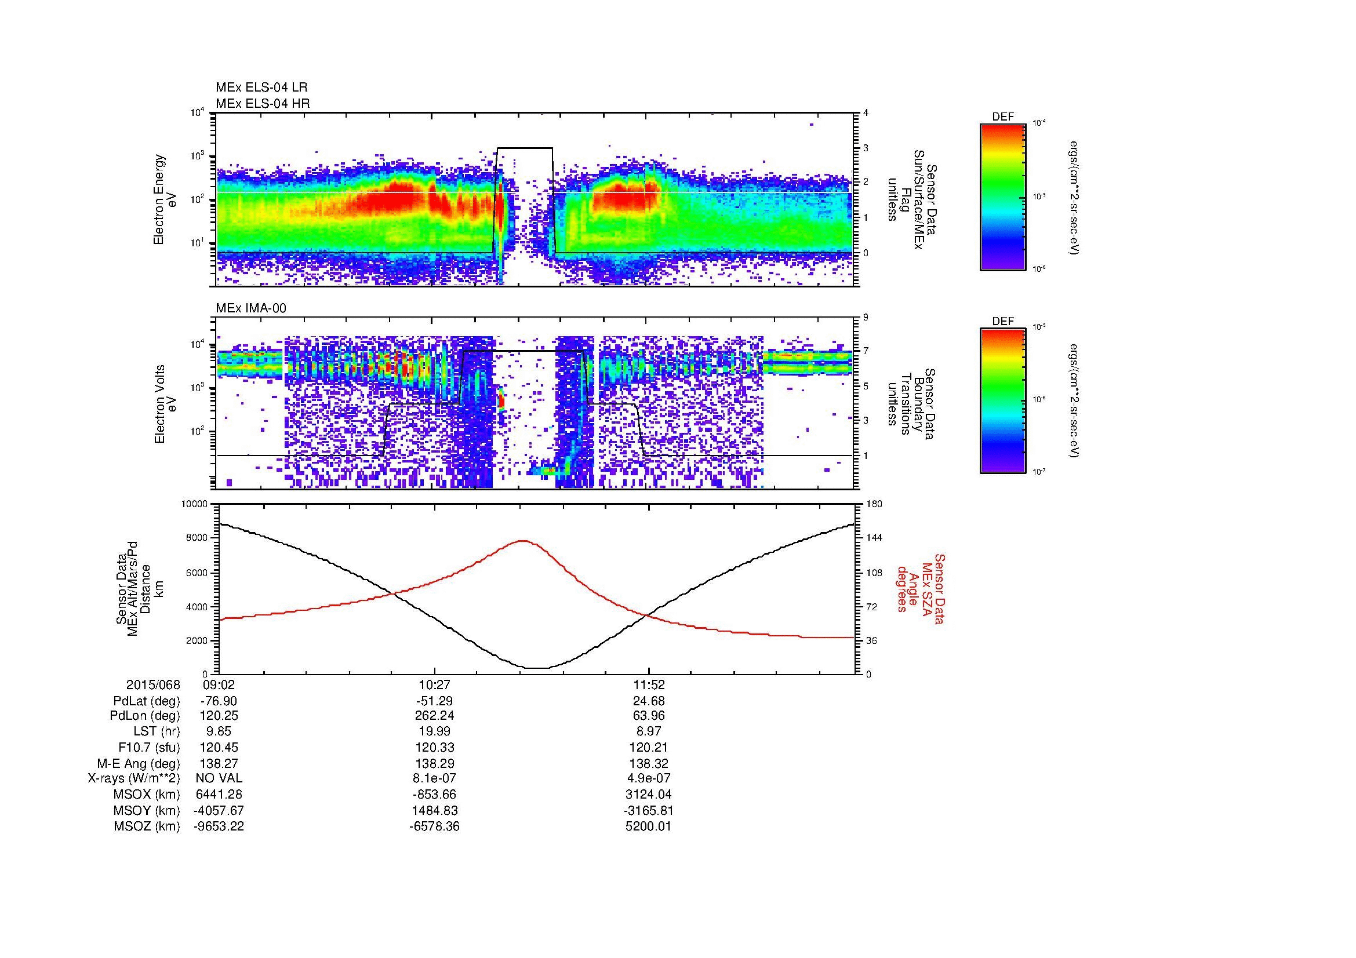Click the X-rays value '4.9e-07'

(649, 779)
